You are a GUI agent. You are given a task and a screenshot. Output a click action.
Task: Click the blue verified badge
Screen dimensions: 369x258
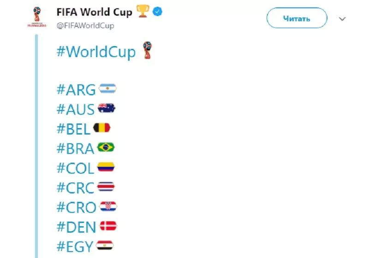158,12
